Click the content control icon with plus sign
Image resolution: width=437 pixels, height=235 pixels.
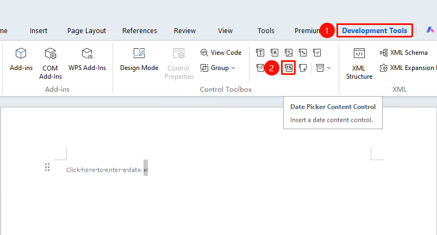303,68
